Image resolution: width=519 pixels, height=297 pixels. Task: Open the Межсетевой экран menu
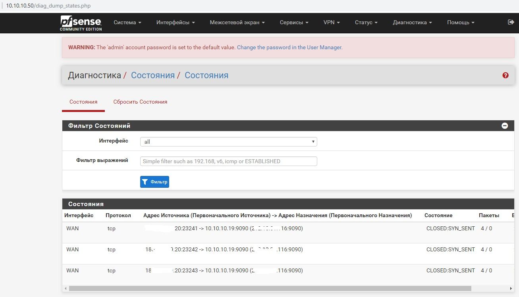(237, 23)
